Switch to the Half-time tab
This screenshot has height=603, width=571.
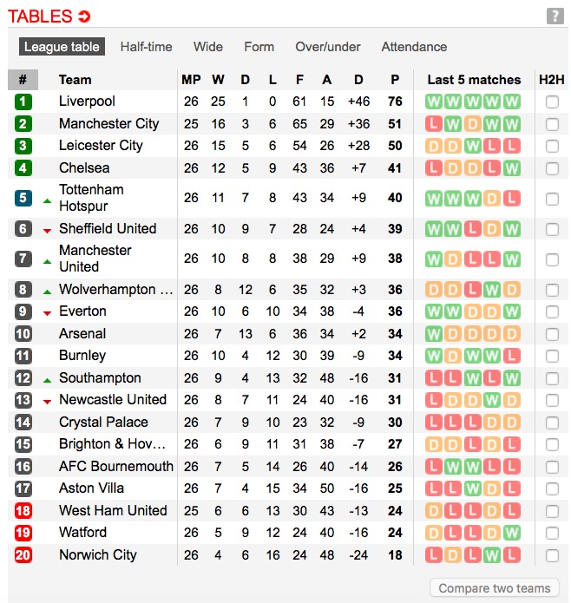(x=146, y=47)
